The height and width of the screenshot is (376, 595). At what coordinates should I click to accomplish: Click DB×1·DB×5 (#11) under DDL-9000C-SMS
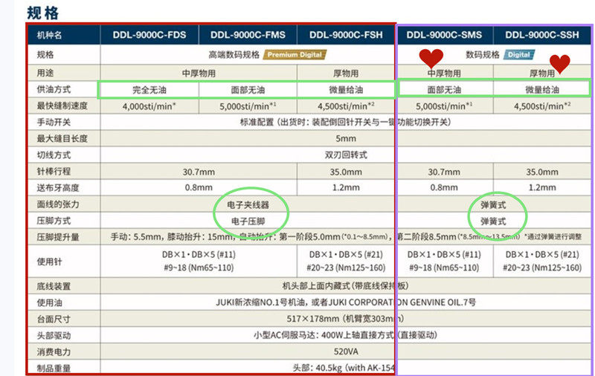pos(444,254)
